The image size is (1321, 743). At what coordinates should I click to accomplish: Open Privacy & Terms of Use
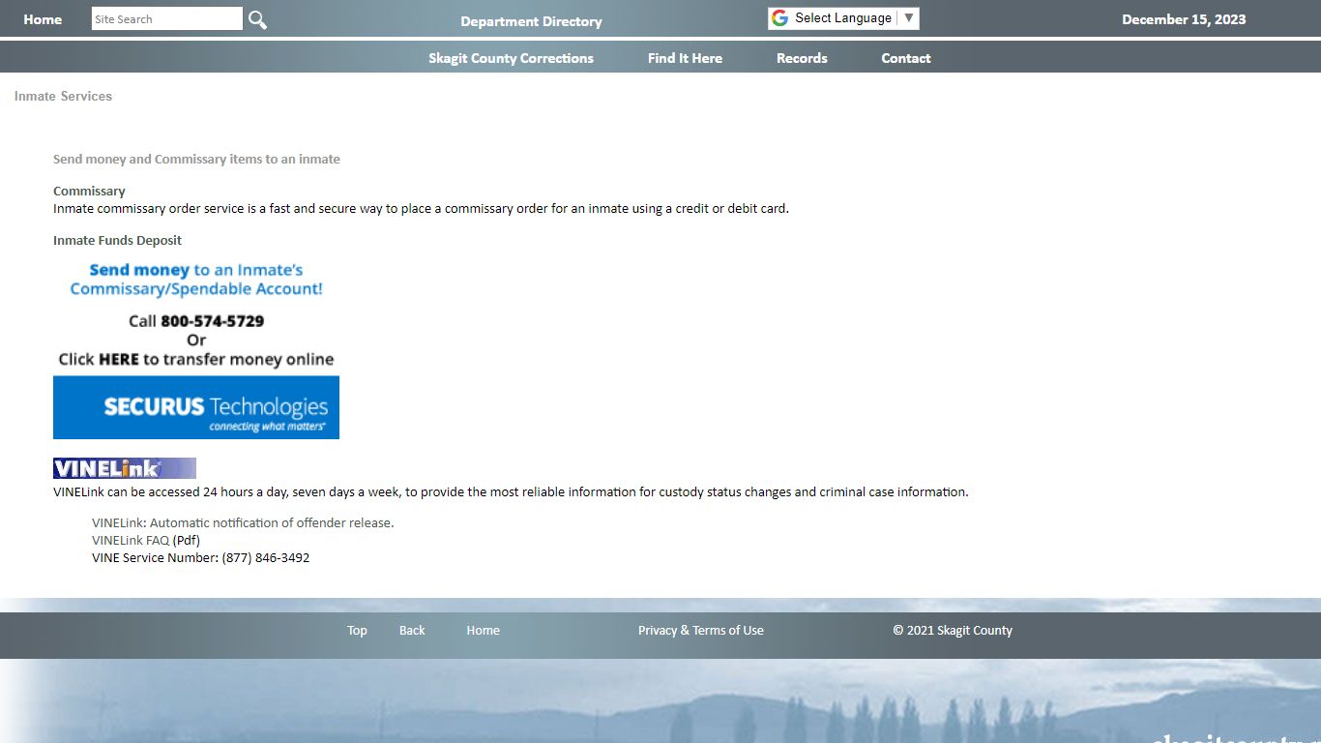click(700, 630)
